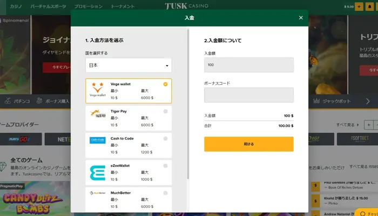Viewport: 378px width, 216px height.
Task: Open the チャット chat button
Action: (367, 213)
